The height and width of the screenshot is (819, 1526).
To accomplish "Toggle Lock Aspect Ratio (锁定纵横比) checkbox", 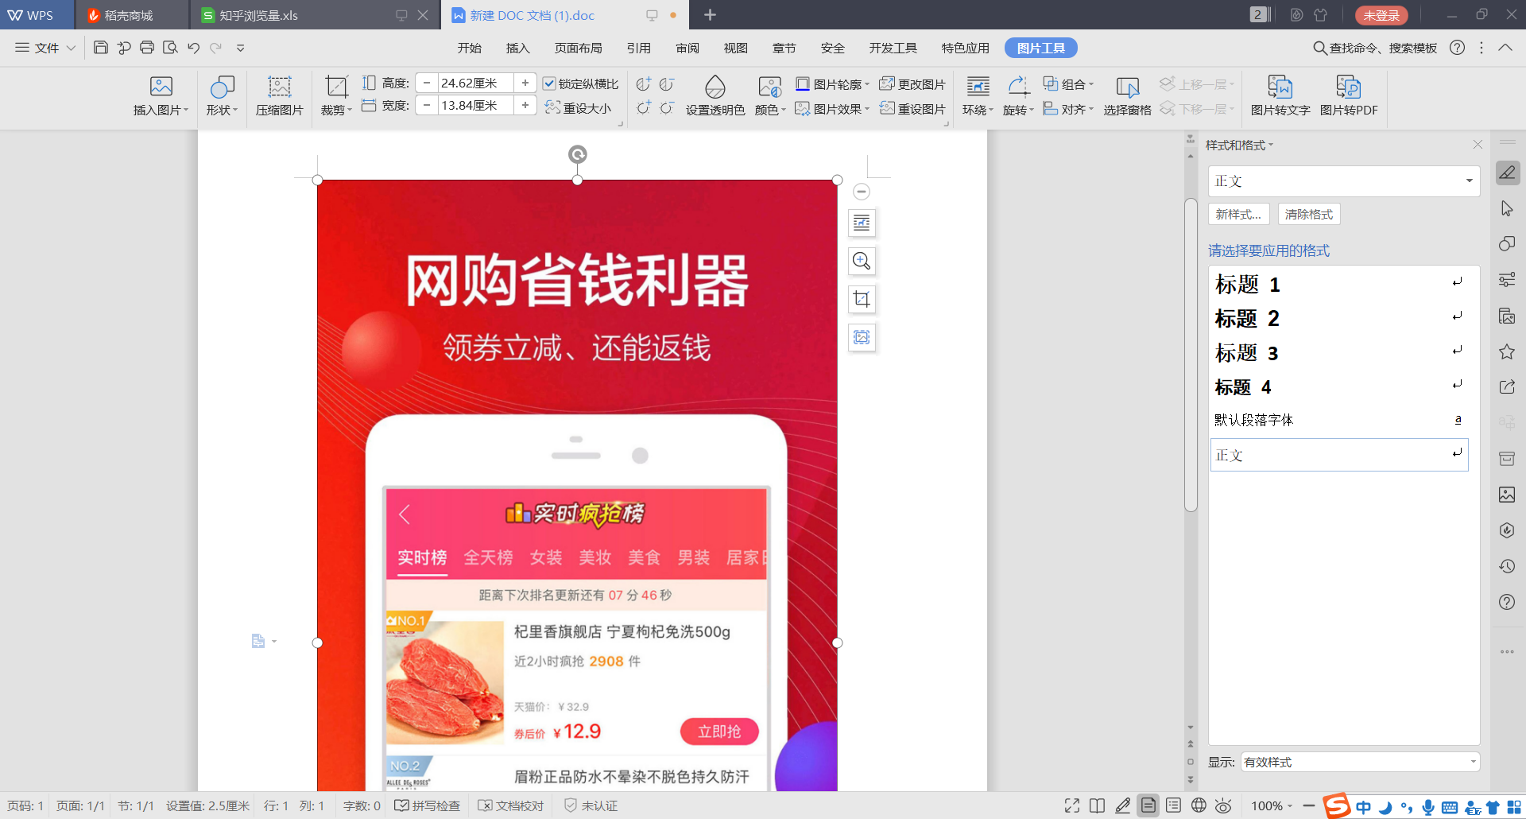I will point(549,83).
